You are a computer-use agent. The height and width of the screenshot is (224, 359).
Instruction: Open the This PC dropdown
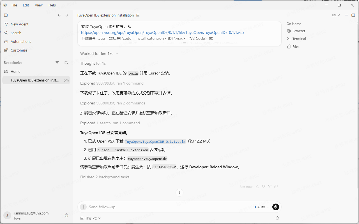(91, 218)
